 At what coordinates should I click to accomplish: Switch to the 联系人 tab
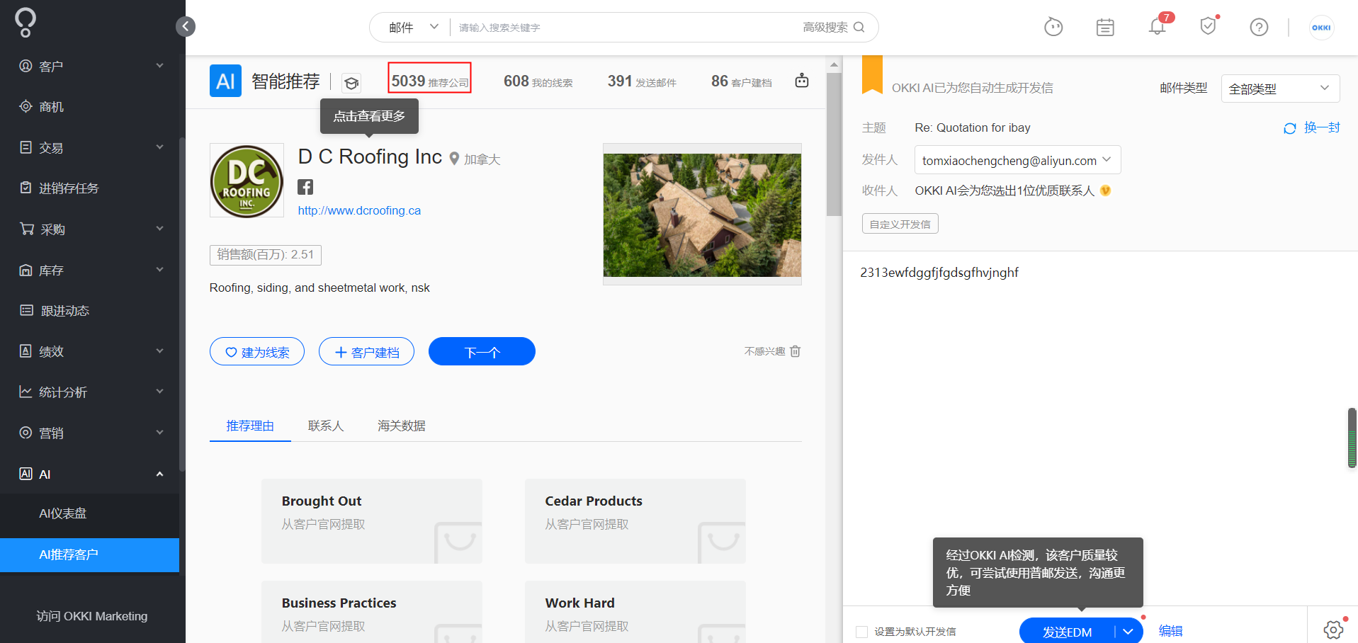pos(326,426)
